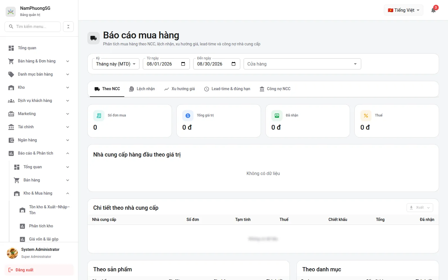Image resolution: width=448 pixels, height=280 pixels.
Task: Click the Thuế percent icon
Action: pos(366,115)
